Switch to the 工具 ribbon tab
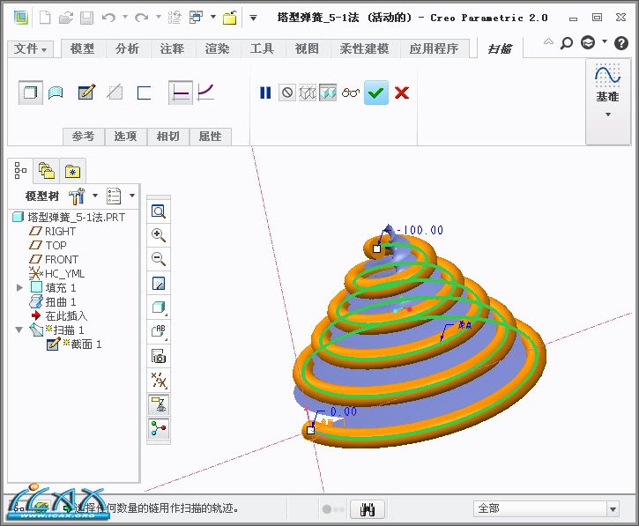 [262, 48]
